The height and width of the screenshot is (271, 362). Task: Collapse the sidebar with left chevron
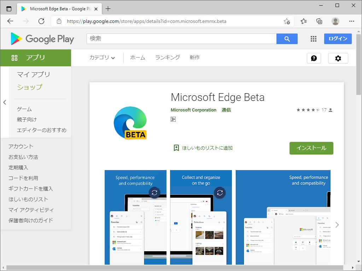(x=5, y=102)
